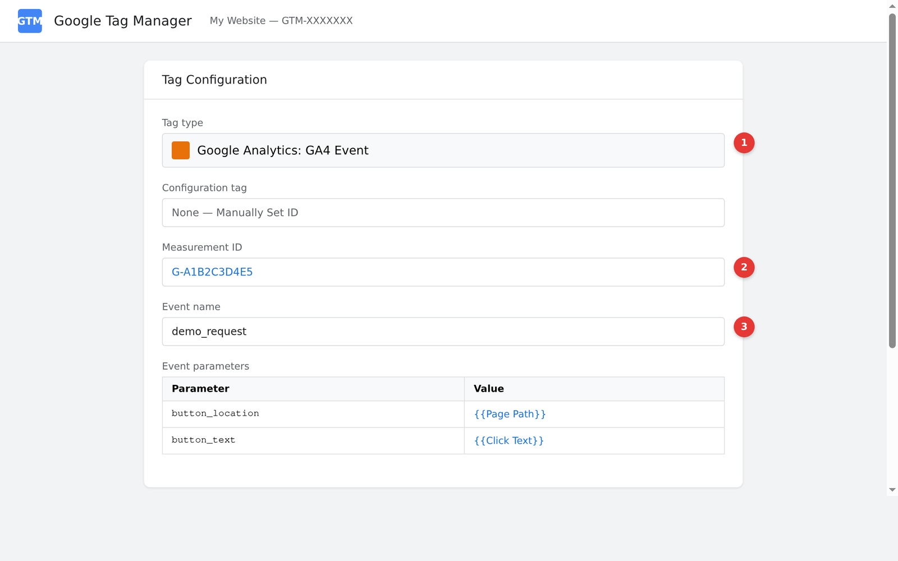Select the My Website — GTM-XXXXXXX workspace label

click(x=281, y=21)
